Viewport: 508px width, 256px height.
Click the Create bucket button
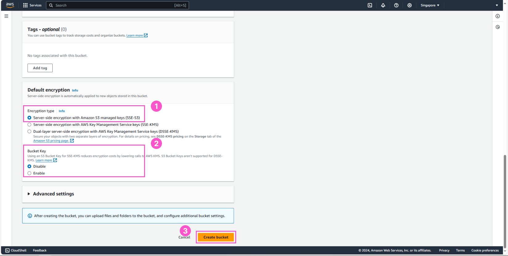click(x=216, y=237)
